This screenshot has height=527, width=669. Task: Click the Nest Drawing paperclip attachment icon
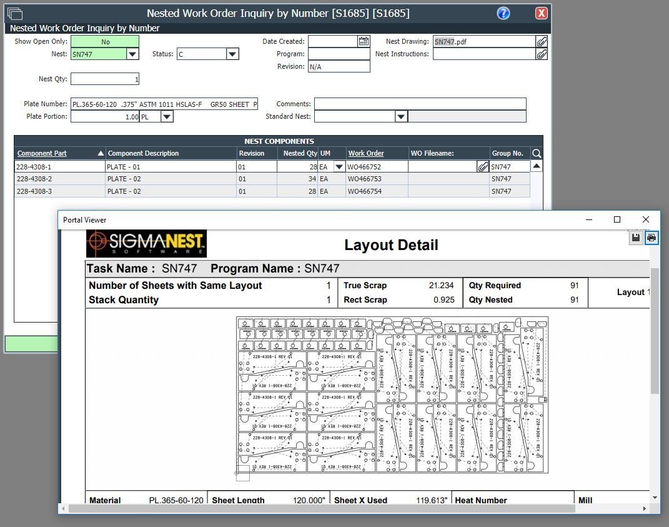click(x=542, y=41)
